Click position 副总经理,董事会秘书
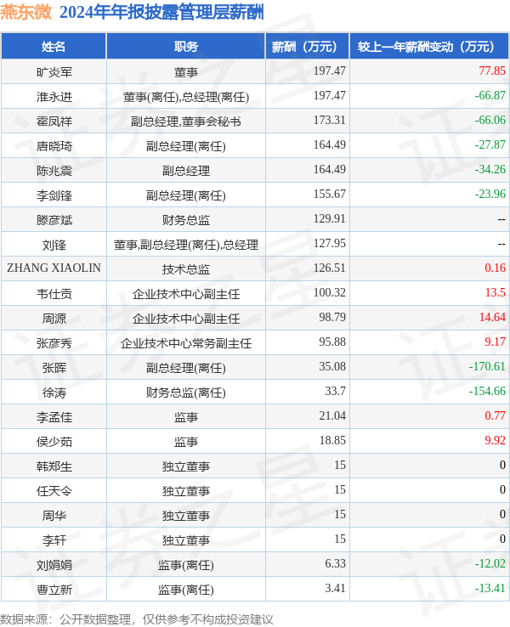 pos(186,121)
